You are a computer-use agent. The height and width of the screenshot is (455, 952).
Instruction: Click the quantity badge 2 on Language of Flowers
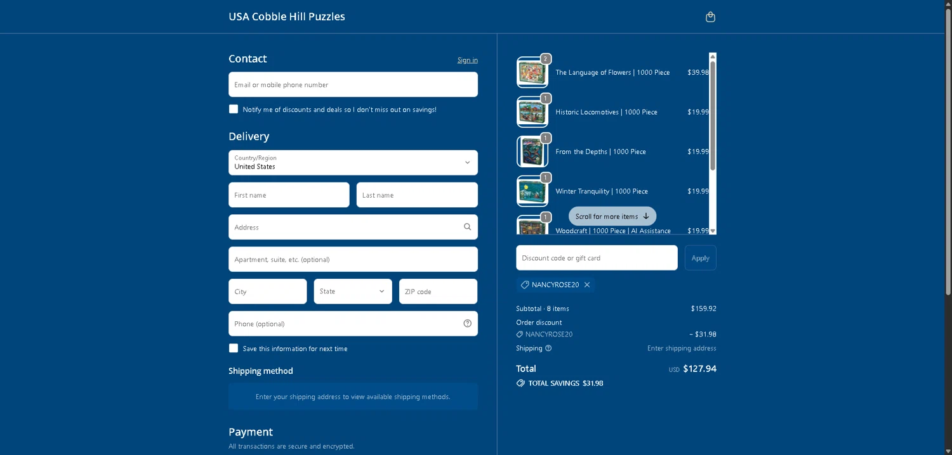pyautogui.click(x=545, y=59)
